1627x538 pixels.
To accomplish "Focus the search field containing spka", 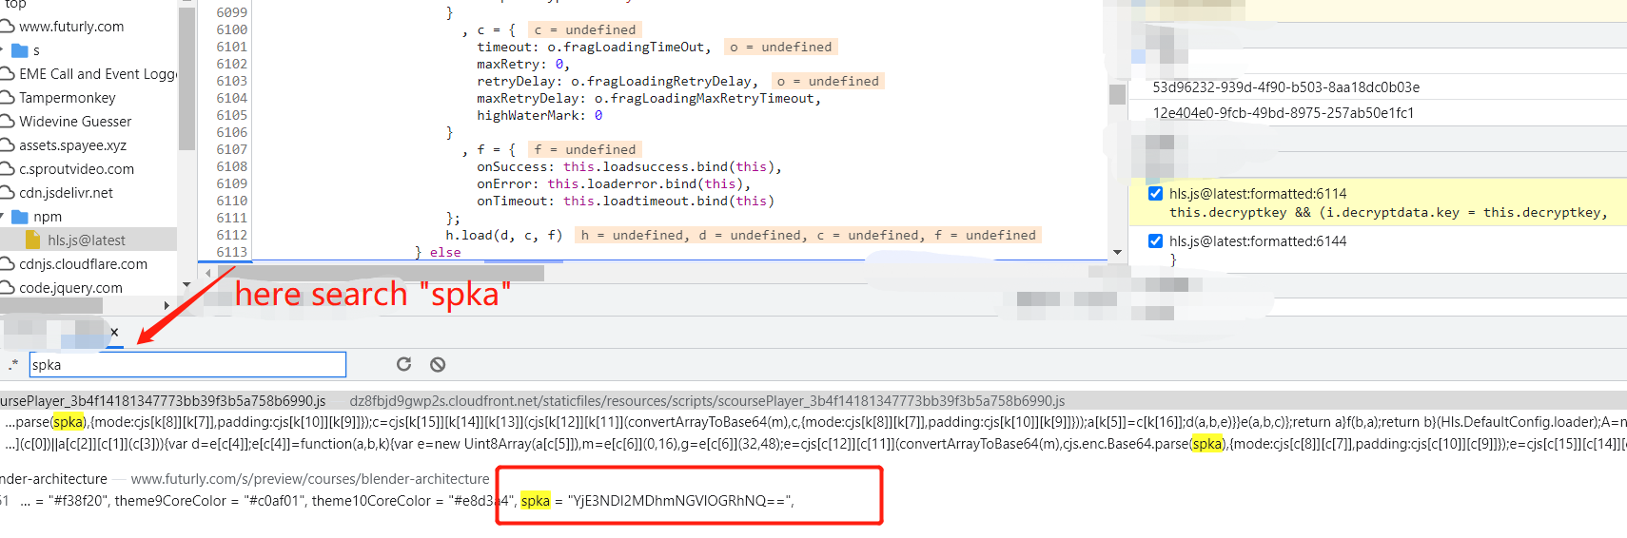I will [187, 364].
